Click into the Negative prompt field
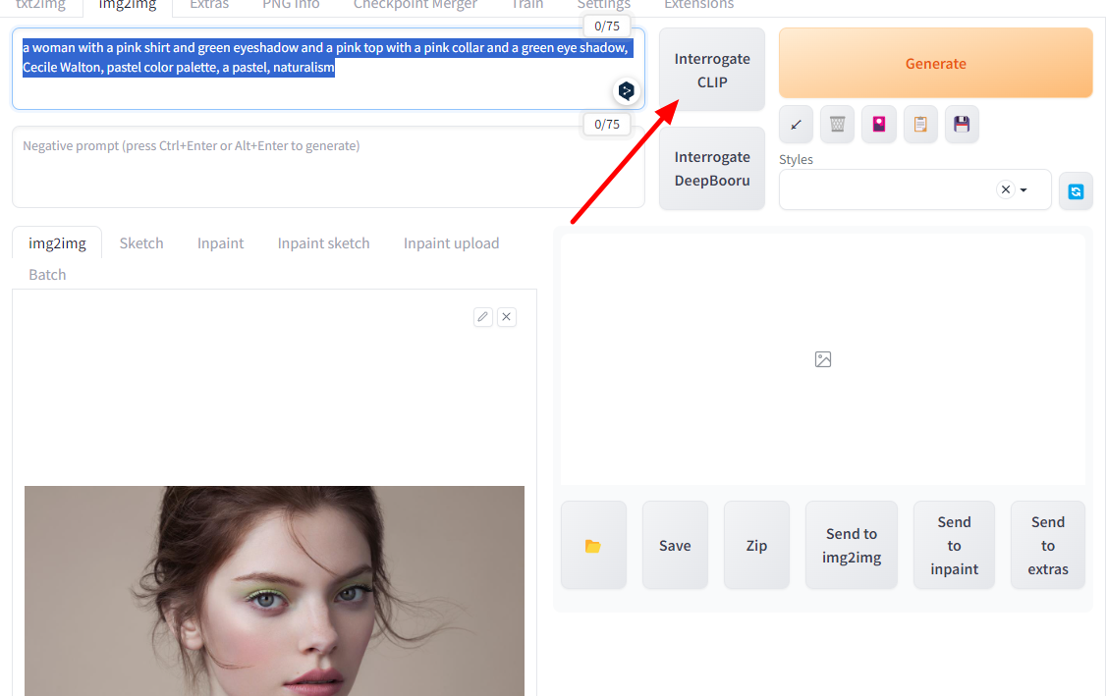This screenshot has height=696, width=1106. pyautogui.click(x=328, y=167)
